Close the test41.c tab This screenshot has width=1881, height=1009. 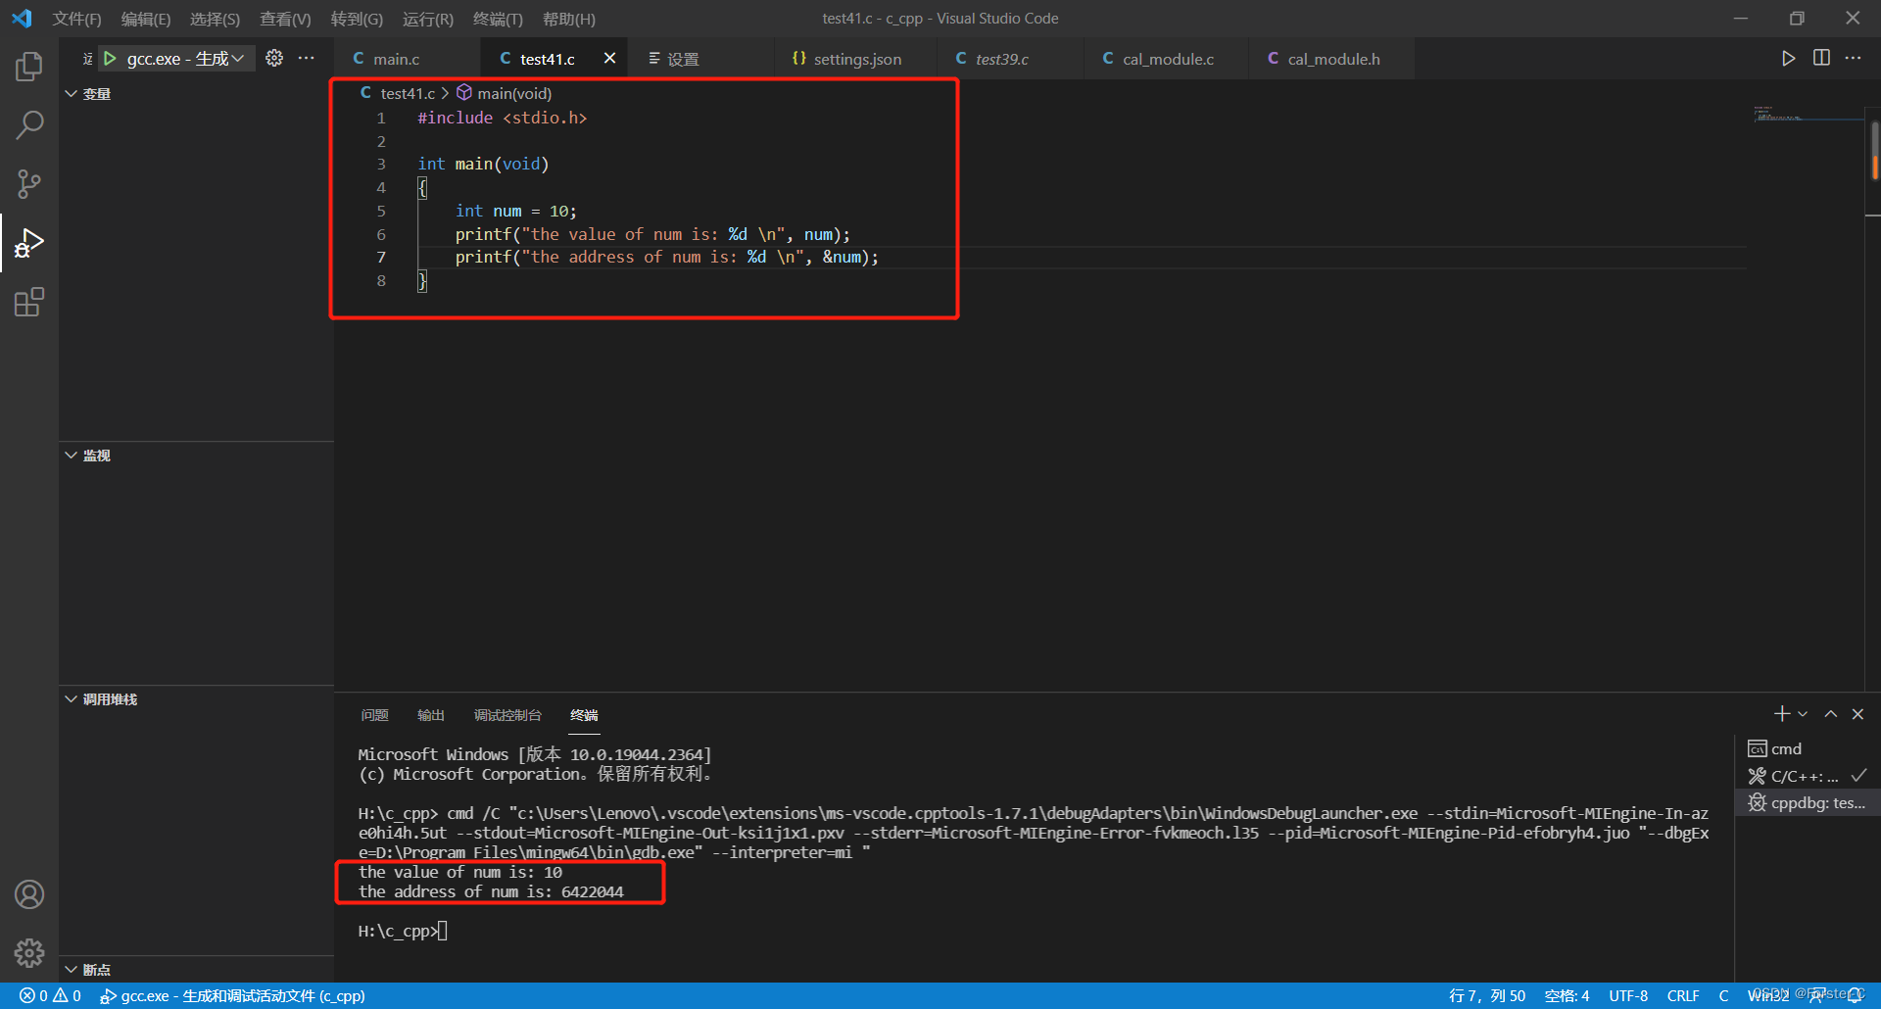[x=609, y=59]
